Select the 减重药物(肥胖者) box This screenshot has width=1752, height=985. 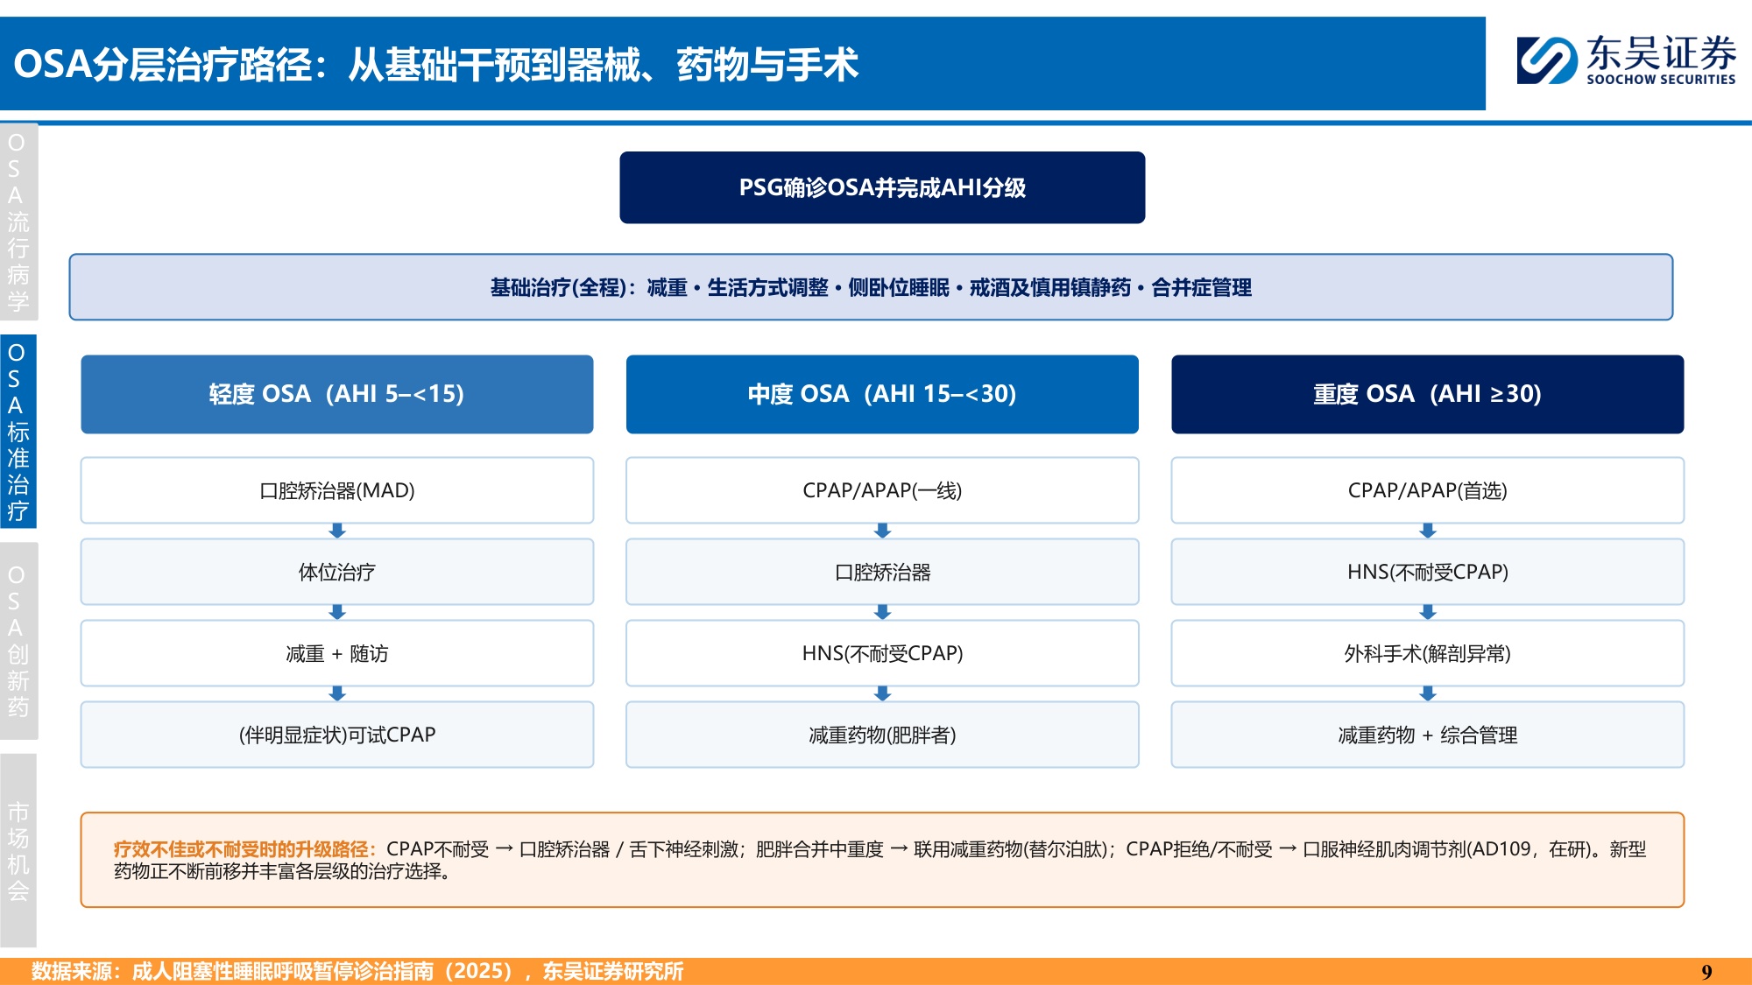pyautogui.click(x=882, y=735)
